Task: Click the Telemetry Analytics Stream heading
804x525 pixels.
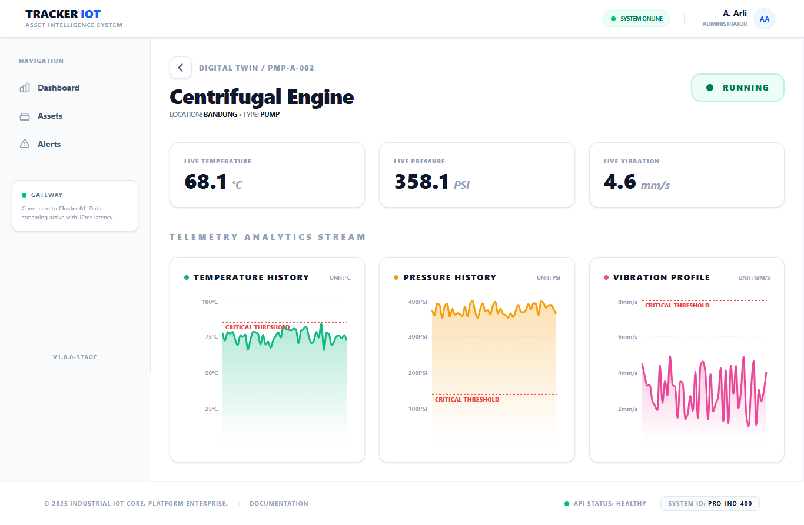Action: click(x=268, y=237)
